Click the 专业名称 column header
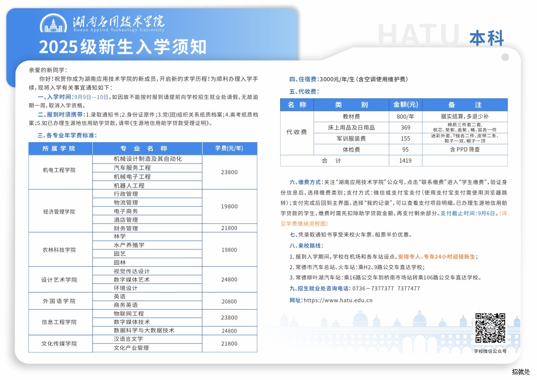The width and height of the screenshot is (537, 380). coord(147,148)
